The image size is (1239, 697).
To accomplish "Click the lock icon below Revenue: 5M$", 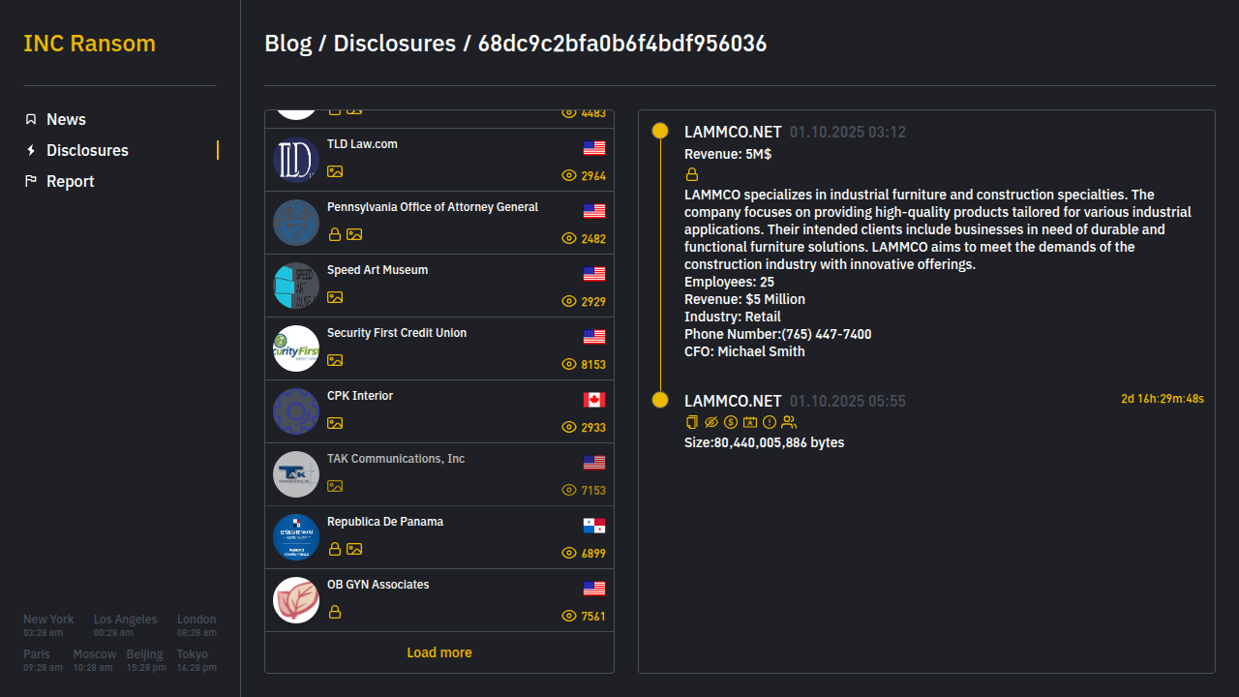I will (692, 175).
